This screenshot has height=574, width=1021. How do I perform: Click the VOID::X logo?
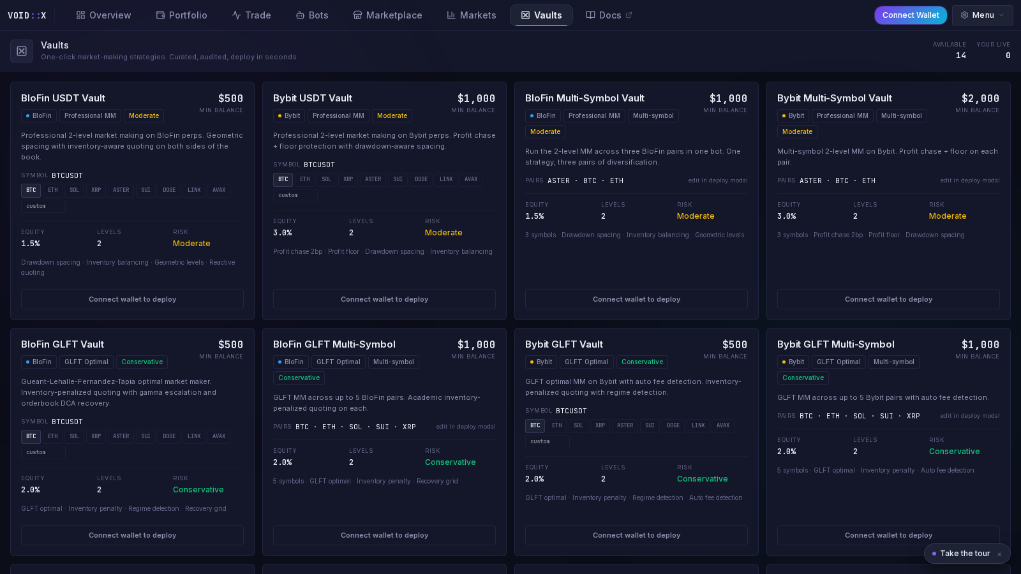(27, 15)
